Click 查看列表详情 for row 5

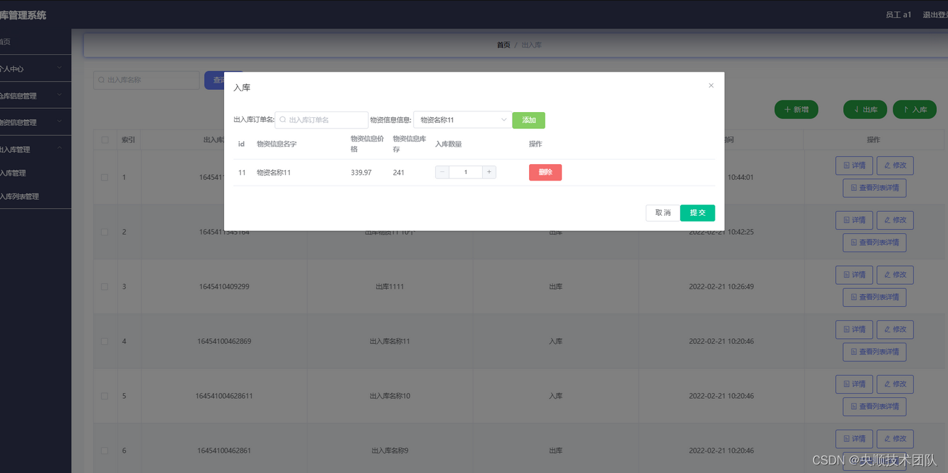pos(874,407)
